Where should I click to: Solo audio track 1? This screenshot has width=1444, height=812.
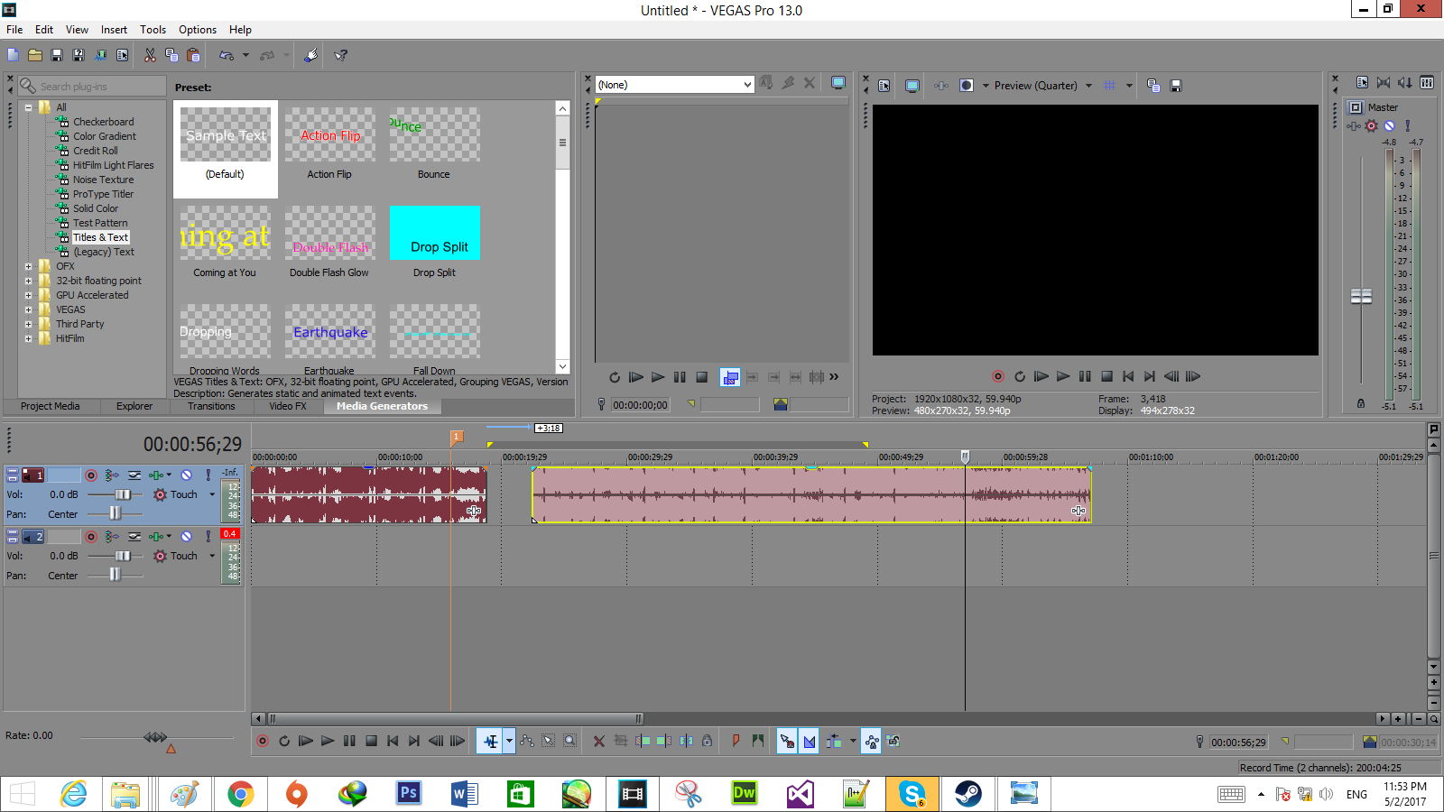coord(208,475)
